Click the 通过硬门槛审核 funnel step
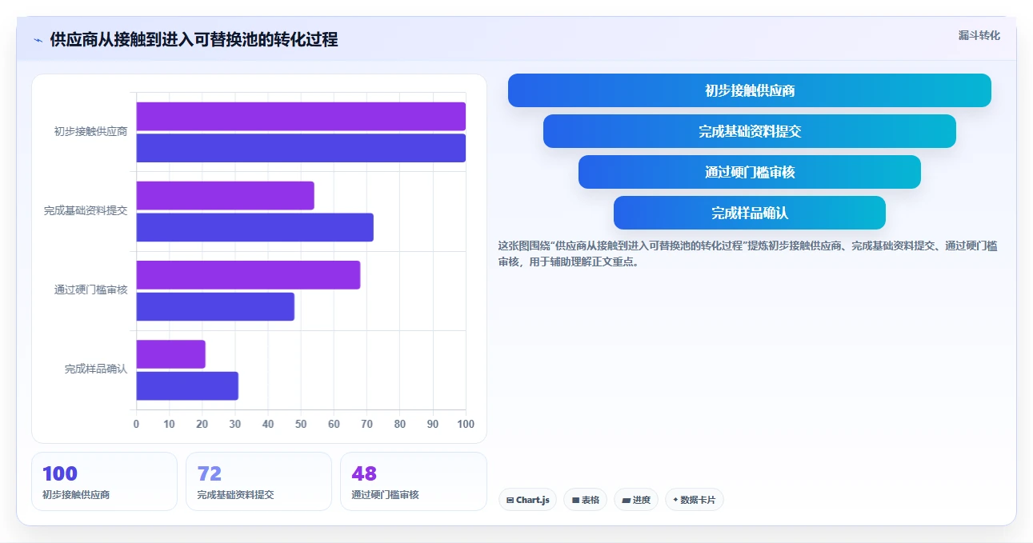This screenshot has width=1033, height=543. pyautogui.click(x=750, y=172)
